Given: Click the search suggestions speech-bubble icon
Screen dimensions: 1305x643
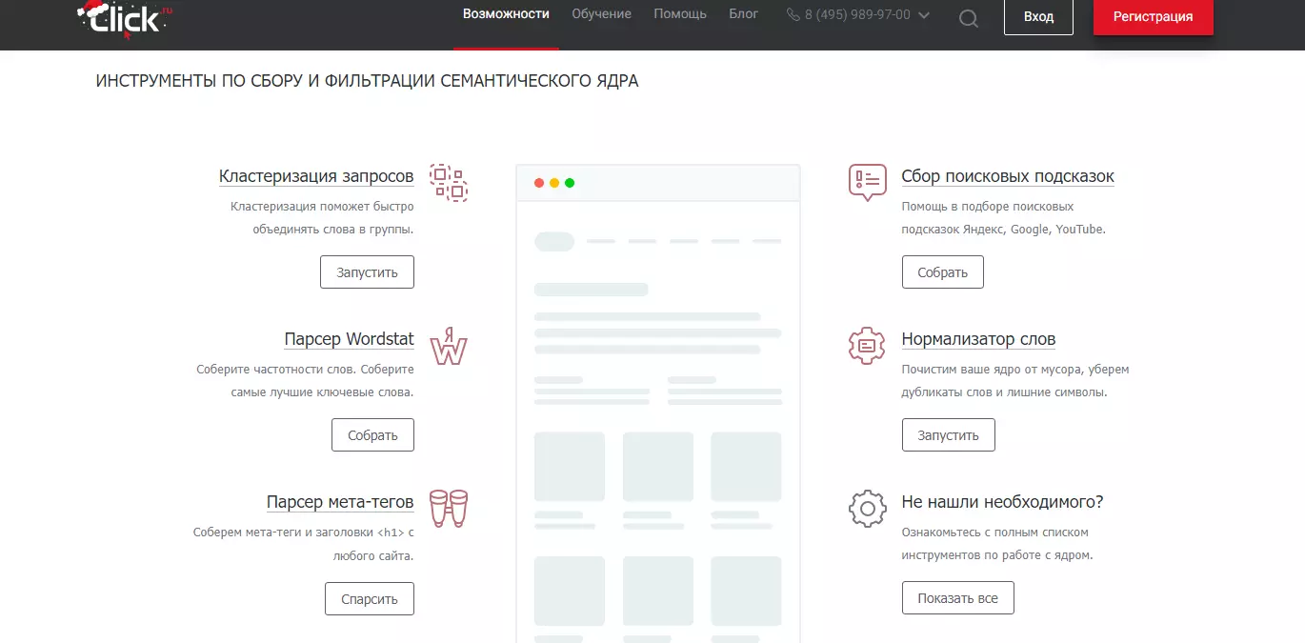Looking at the screenshot, I should [x=867, y=182].
